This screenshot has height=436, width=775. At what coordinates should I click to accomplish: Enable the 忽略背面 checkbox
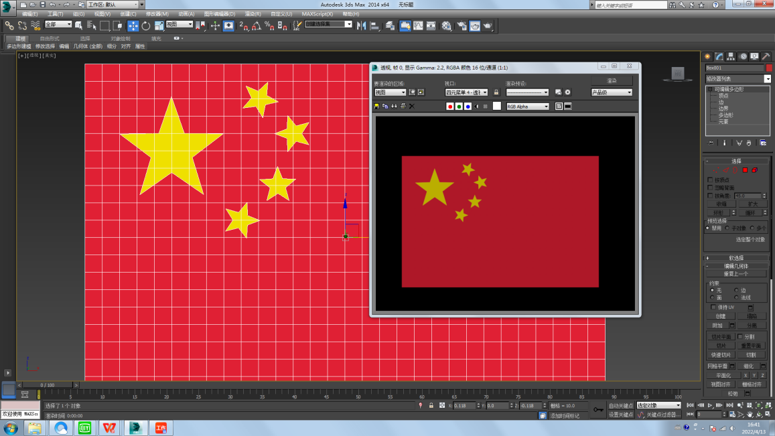710,188
